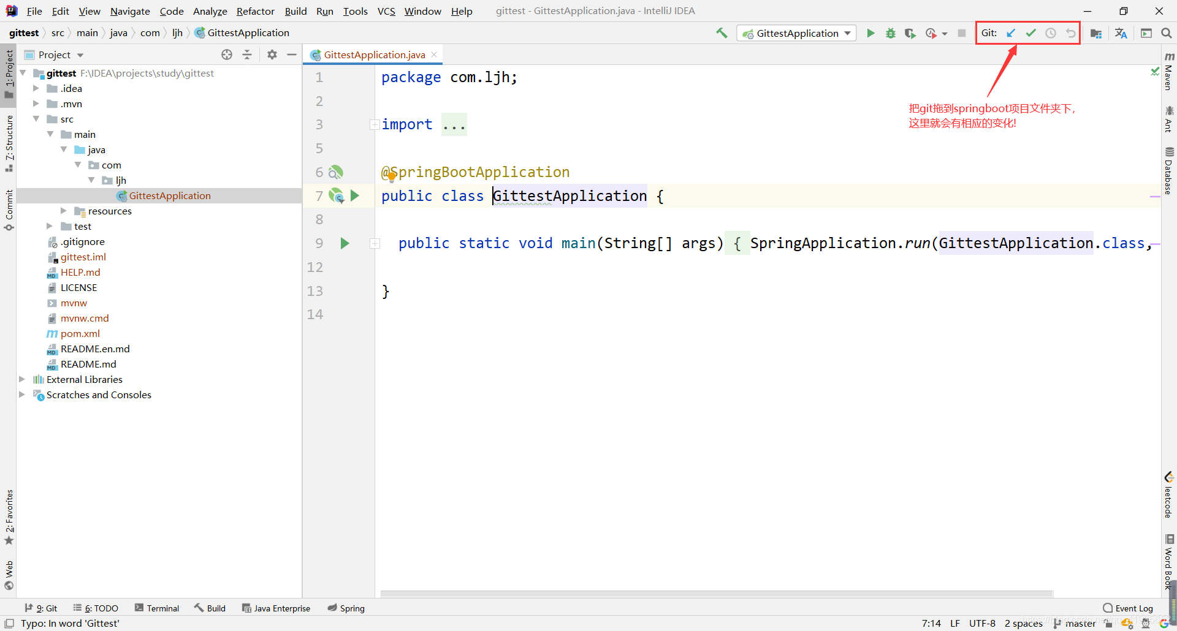
Task: Open leetcode side tool window
Action: pyautogui.click(x=1169, y=495)
